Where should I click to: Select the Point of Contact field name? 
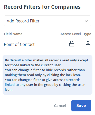pyautogui.click(x=19, y=44)
